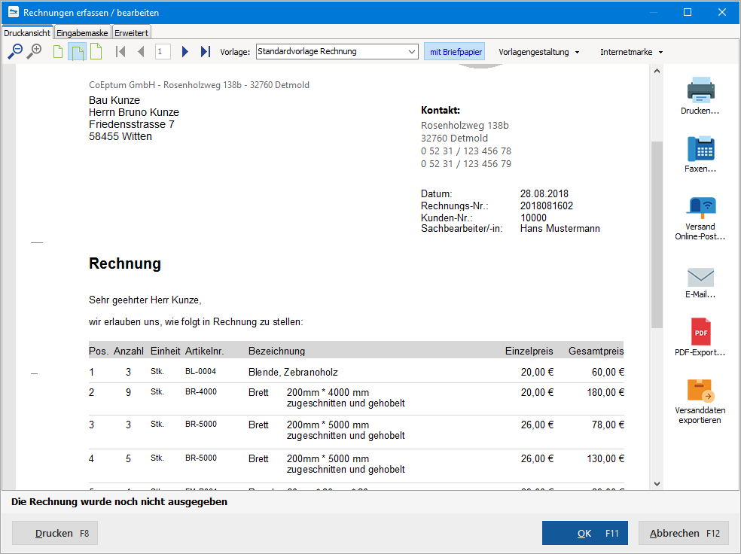Switch to the Eingabemaske tab
Viewport: 741px width, 554px height.
point(82,33)
